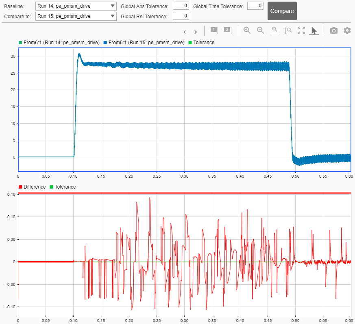This screenshot has height=324, width=355.
Task: Select the zoom in tool
Action: pyautogui.click(x=247, y=30)
